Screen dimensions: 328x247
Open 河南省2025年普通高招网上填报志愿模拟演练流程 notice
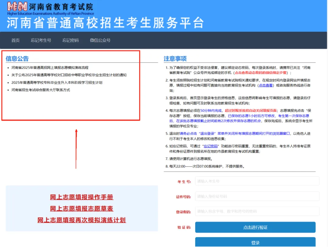(x=50, y=68)
